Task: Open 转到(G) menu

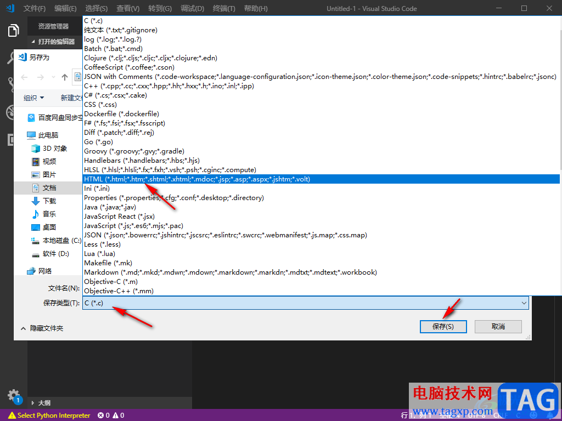Action: pyautogui.click(x=160, y=9)
